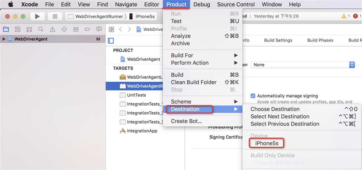
Task: Switch to the Build Settings tab
Action: (x=278, y=40)
